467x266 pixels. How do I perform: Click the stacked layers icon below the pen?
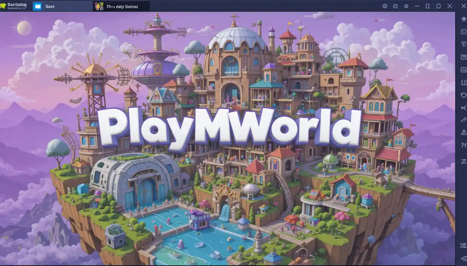tap(463, 132)
